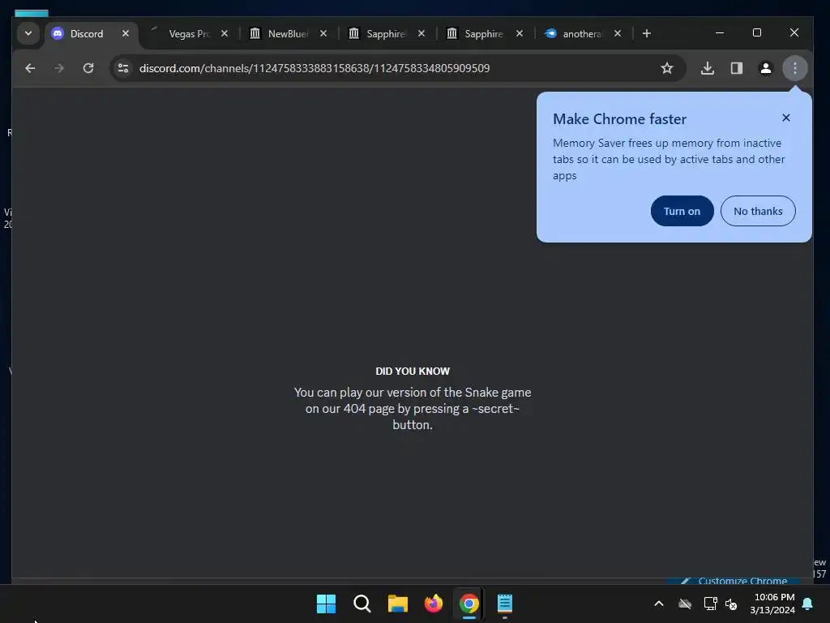Open the Windows Start menu
This screenshot has height=623, width=830.
tap(326, 604)
